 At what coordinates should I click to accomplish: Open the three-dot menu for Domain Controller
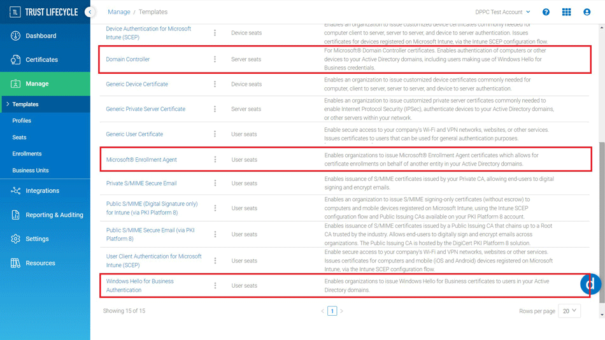(x=215, y=59)
